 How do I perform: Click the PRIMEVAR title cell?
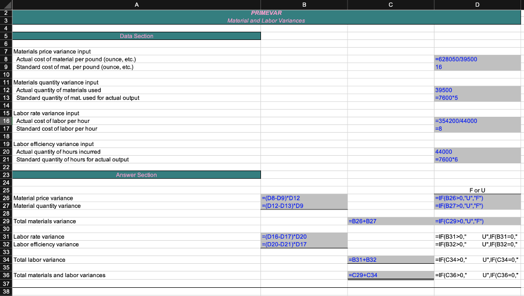coord(266,13)
